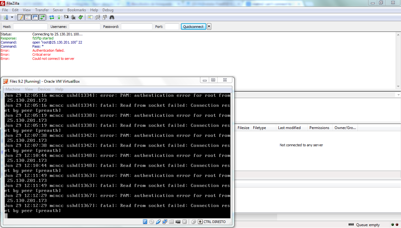
Task: Reconnect to the last server
Action: 81,17
